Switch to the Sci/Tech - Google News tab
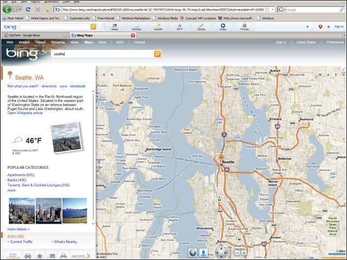Image resolution: width=347 pixels, height=260 pixels. tap(35, 35)
